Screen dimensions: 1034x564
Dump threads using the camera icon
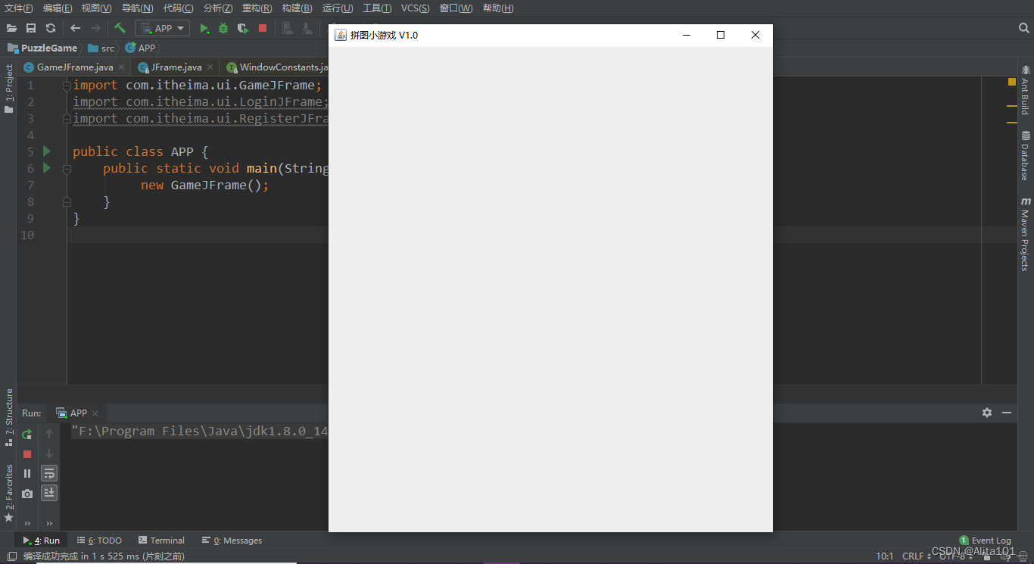pos(27,493)
